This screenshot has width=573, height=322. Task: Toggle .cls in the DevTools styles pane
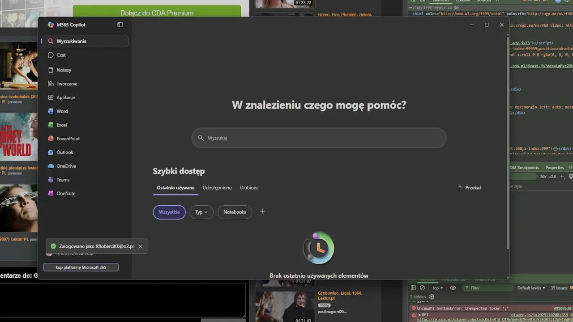point(552,176)
